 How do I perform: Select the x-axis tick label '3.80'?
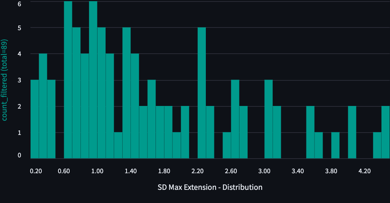(331, 171)
